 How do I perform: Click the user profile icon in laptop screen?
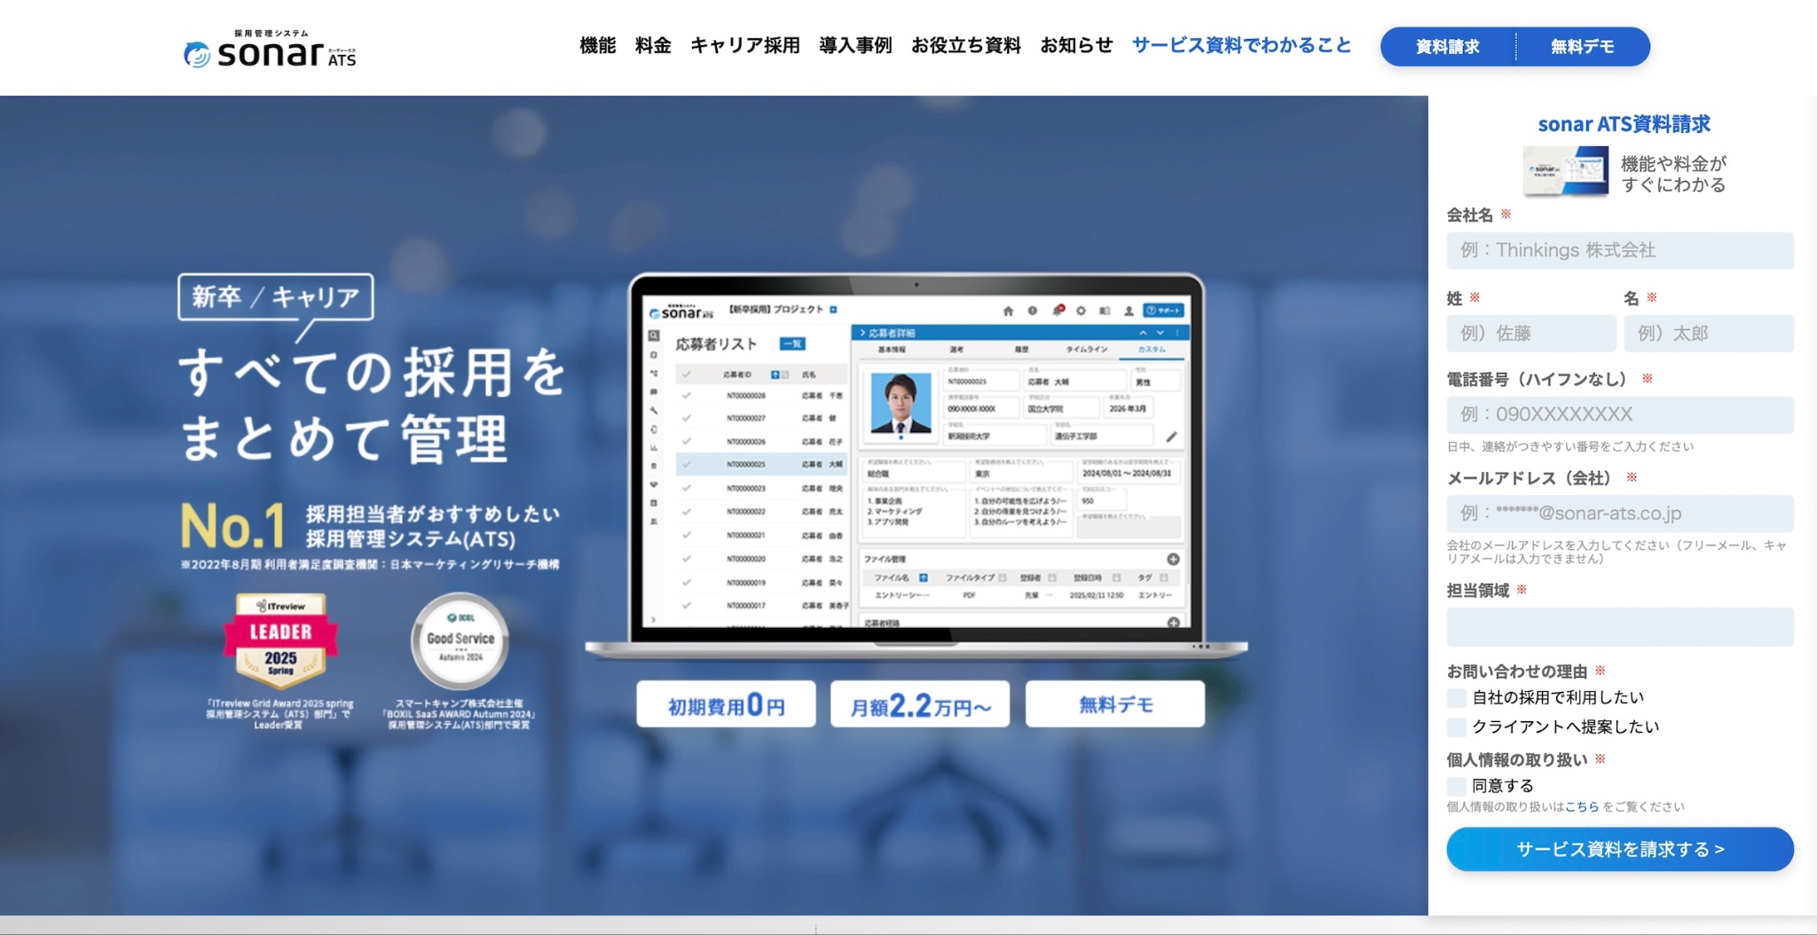coord(1129,310)
